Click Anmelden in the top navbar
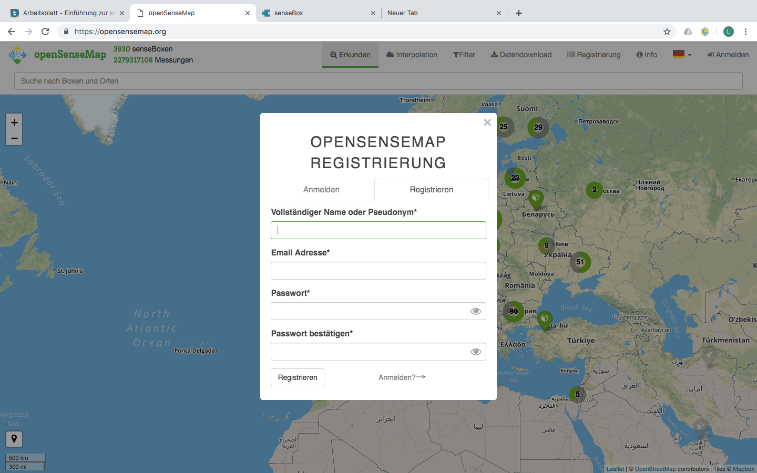Image resolution: width=757 pixels, height=473 pixels. 728,55
